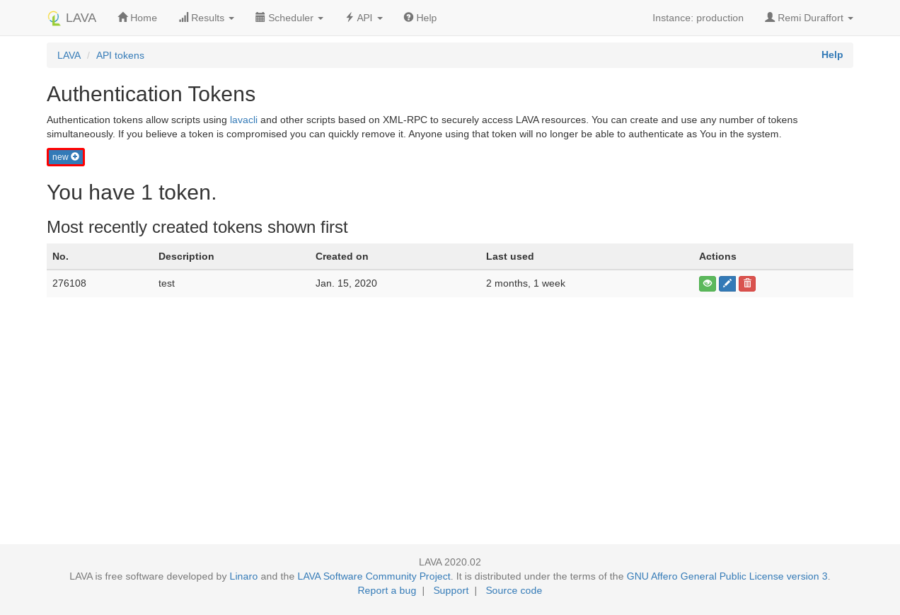This screenshot has height=615, width=900.
Task: Click the LAVA logo icon
Action: click(54, 18)
